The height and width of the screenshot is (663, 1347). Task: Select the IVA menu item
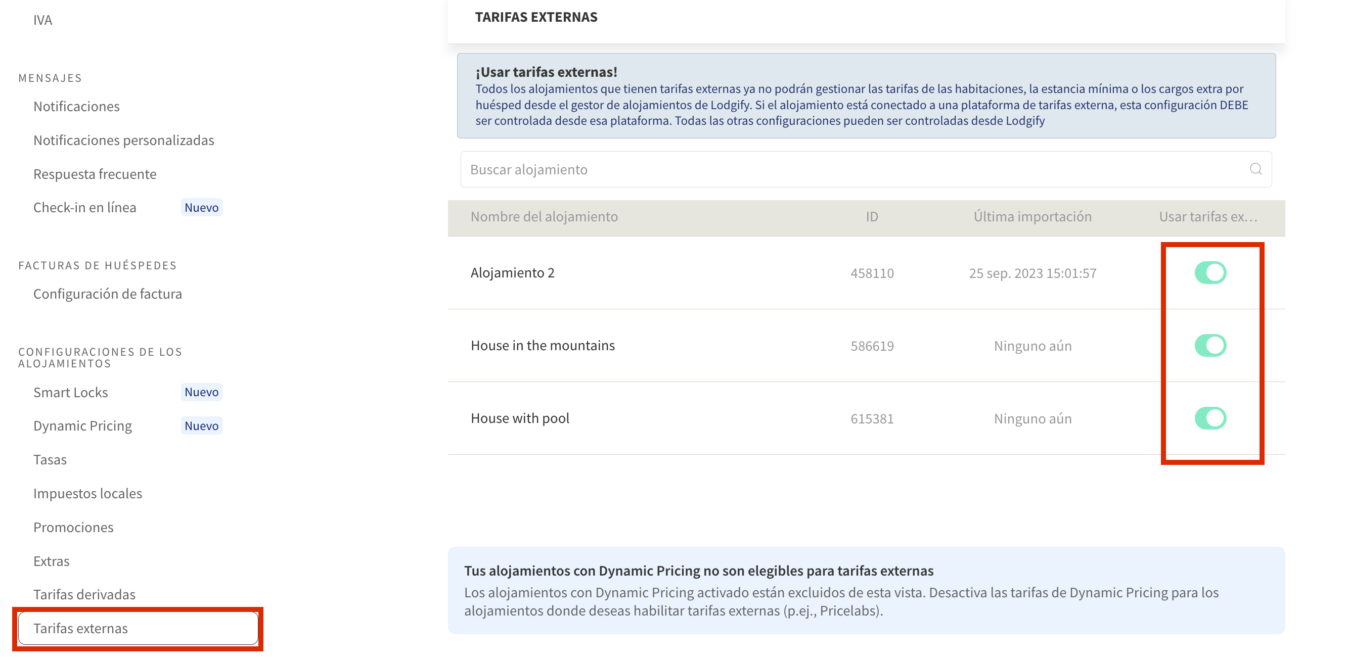pyautogui.click(x=43, y=20)
